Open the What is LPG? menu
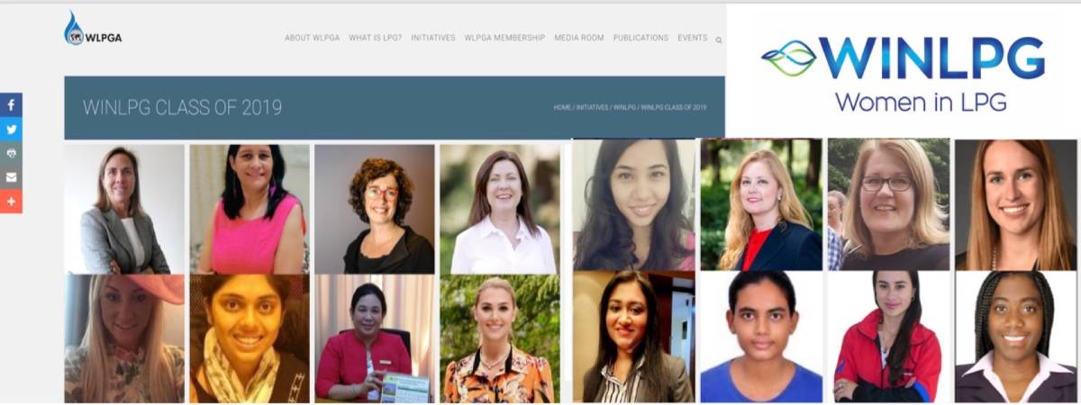 point(375,38)
